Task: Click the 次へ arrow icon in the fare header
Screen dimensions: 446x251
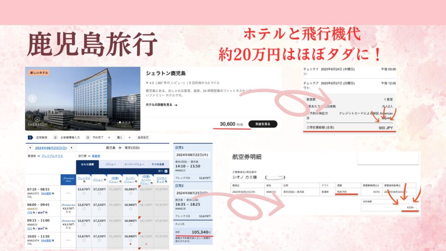Action: click(x=166, y=171)
